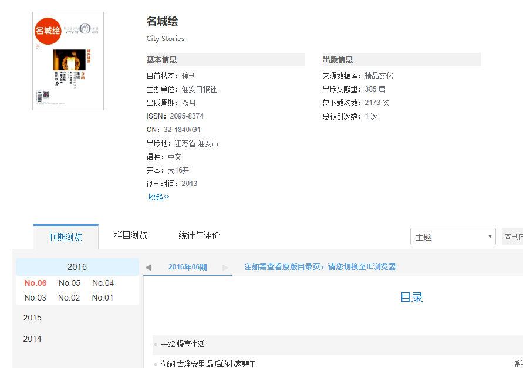Open article 勺湖 古淮安里,最后的小家碧玉
Viewport: 523px width, 368px height.
point(208,364)
